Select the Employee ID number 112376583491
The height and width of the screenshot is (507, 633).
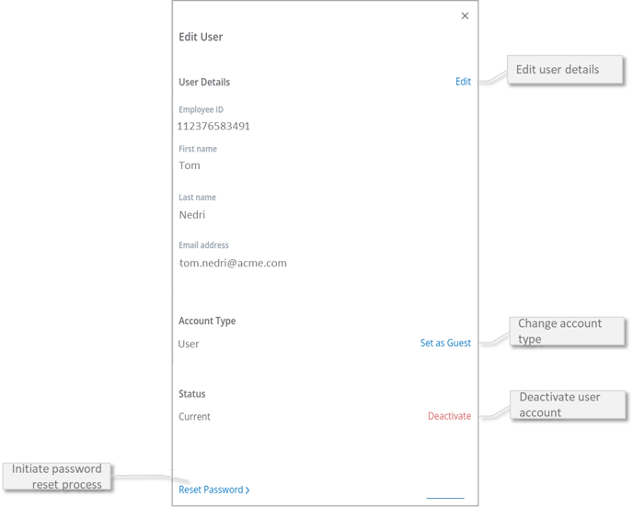[213, 126]
